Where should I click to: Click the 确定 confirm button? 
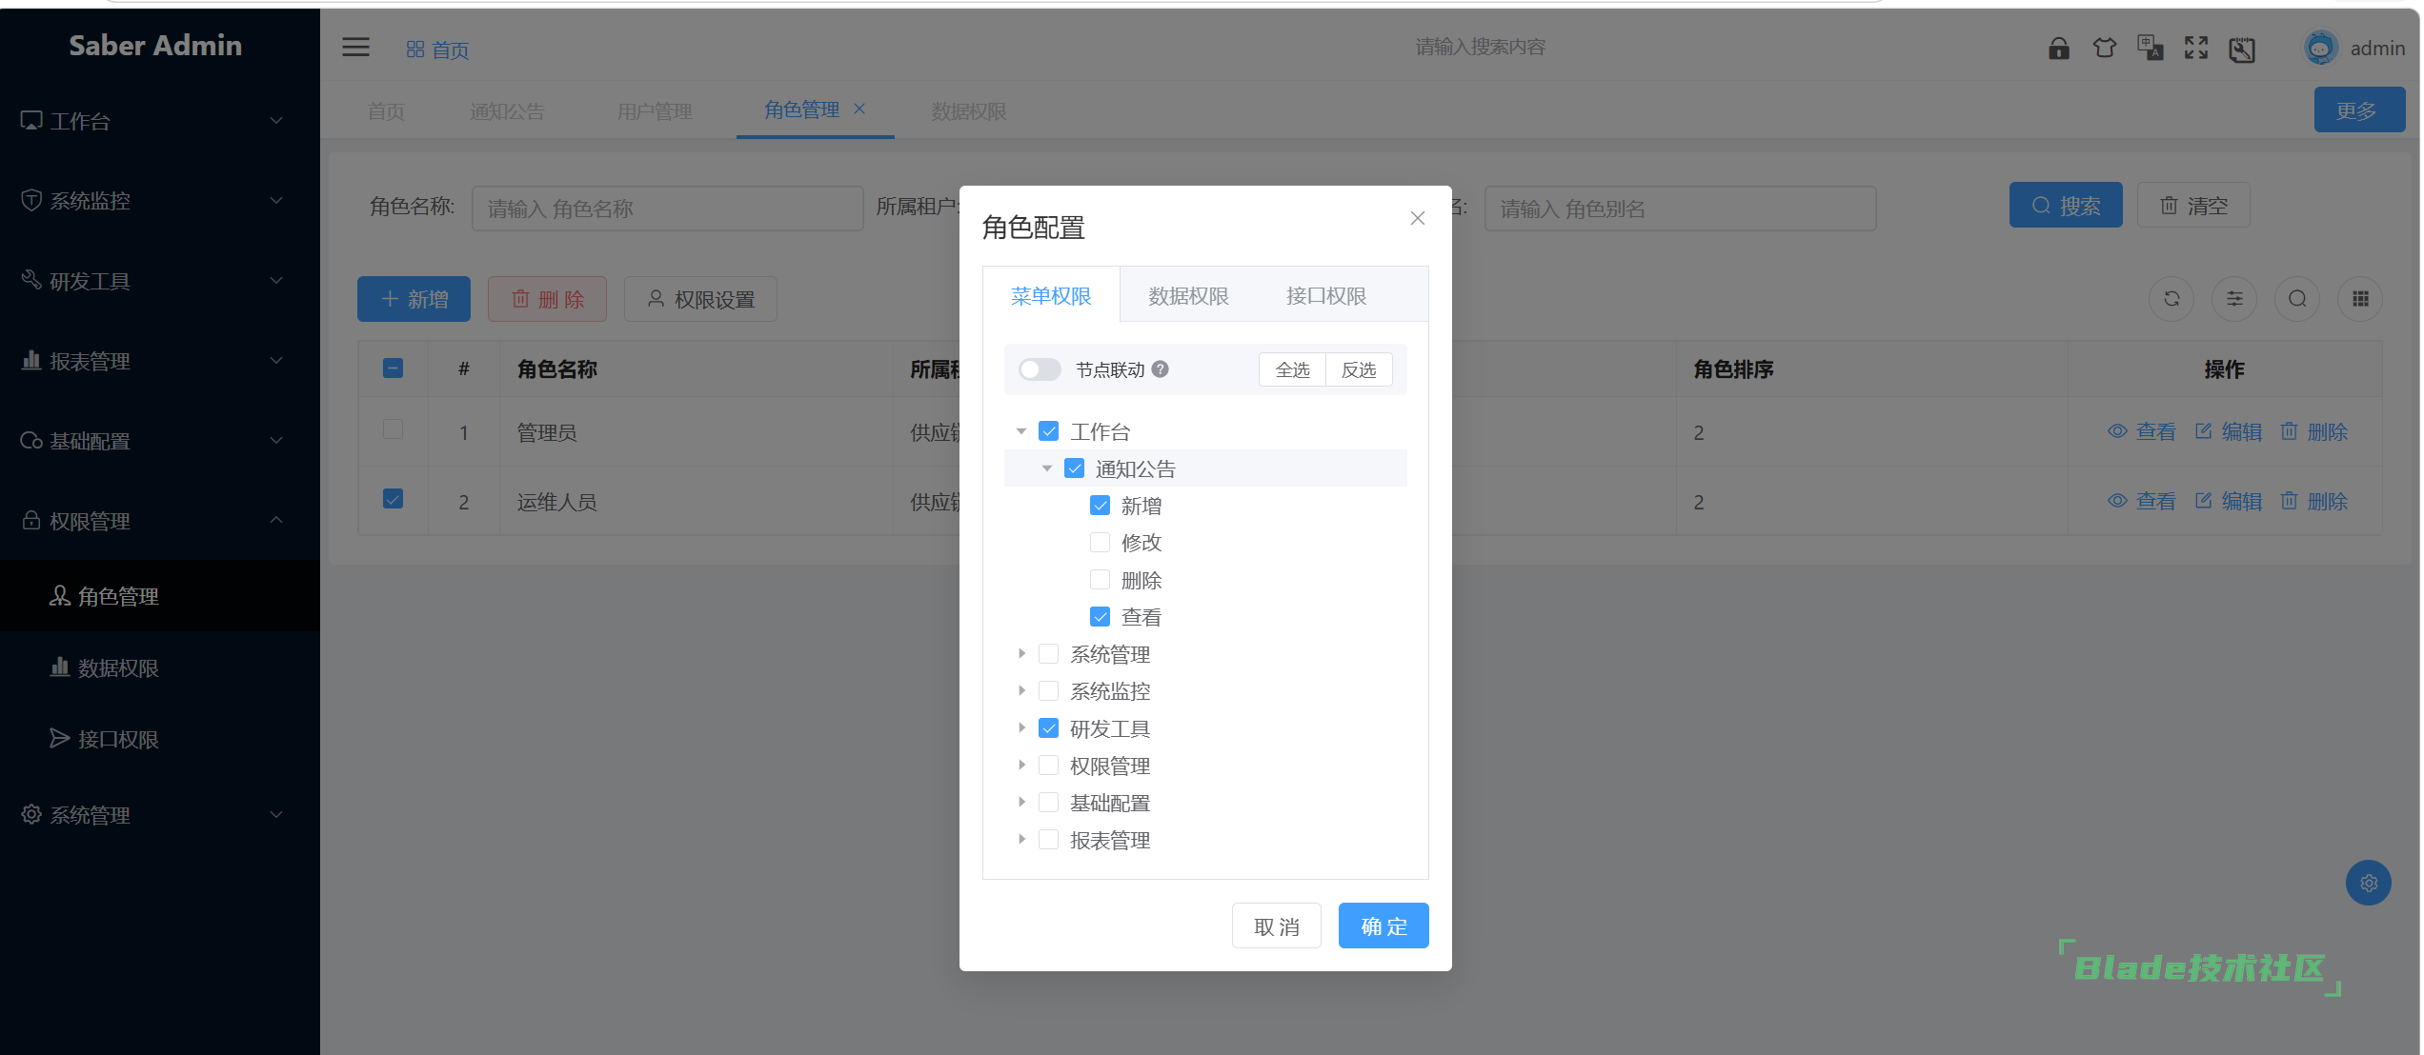point(1384,926)
